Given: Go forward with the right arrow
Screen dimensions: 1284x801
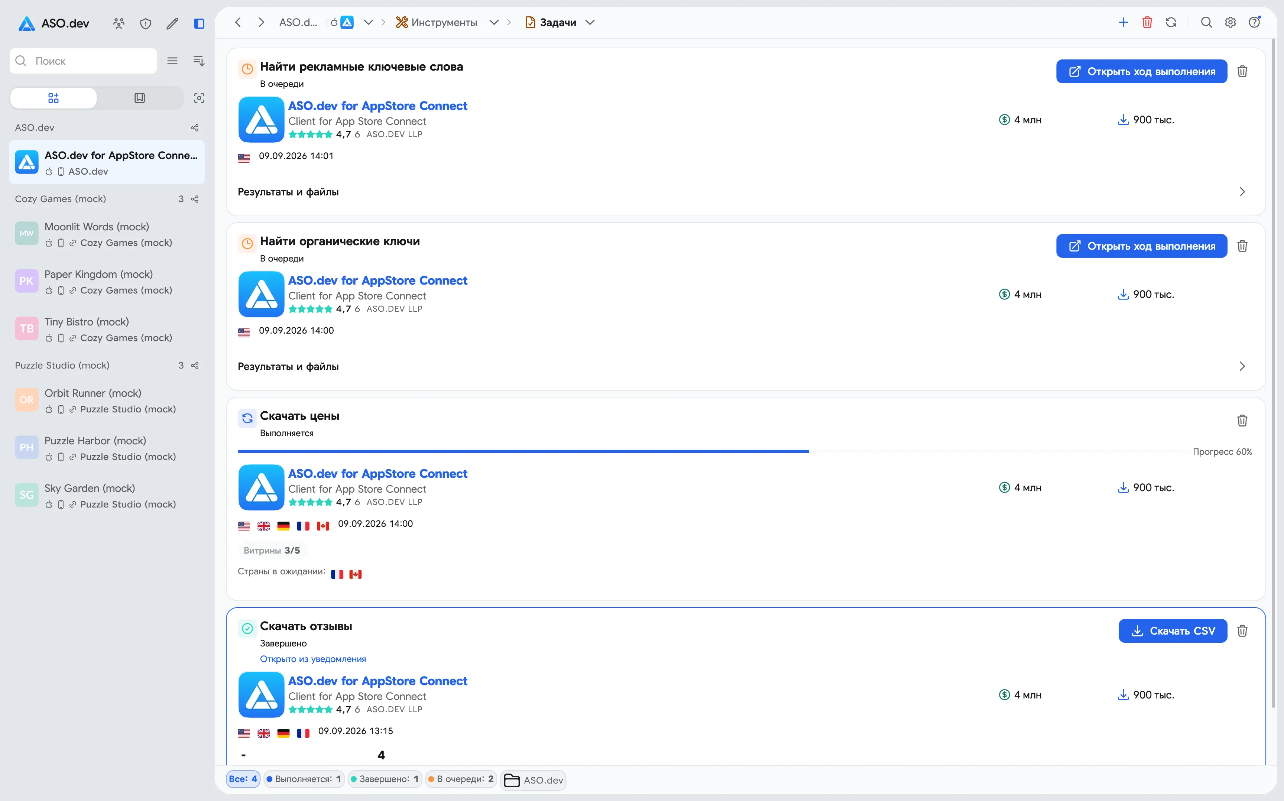Looking at the screenshot, I should [x=261, y=22].
